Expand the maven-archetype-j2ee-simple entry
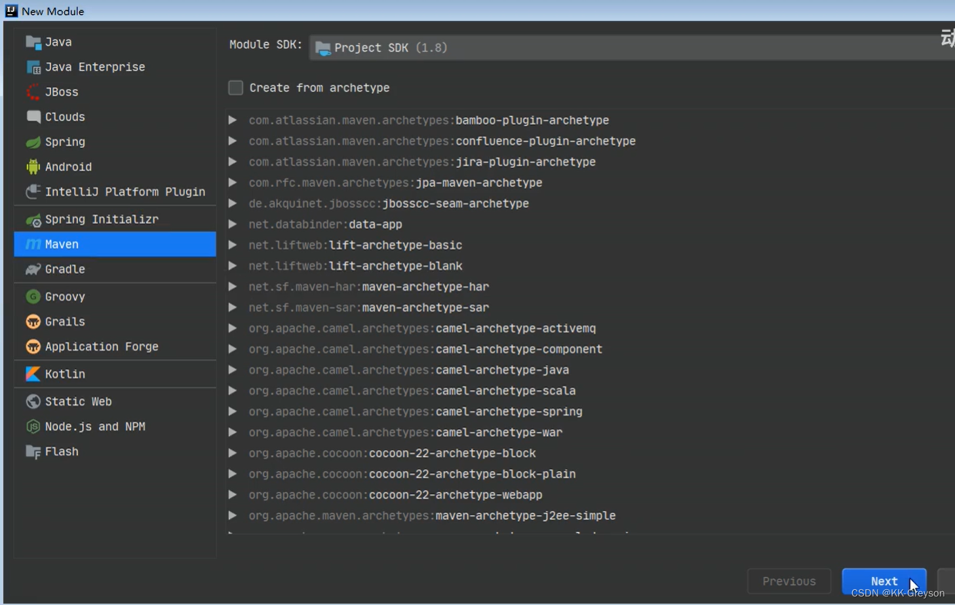This screenshot has width=955, height=605. point(232,515)
